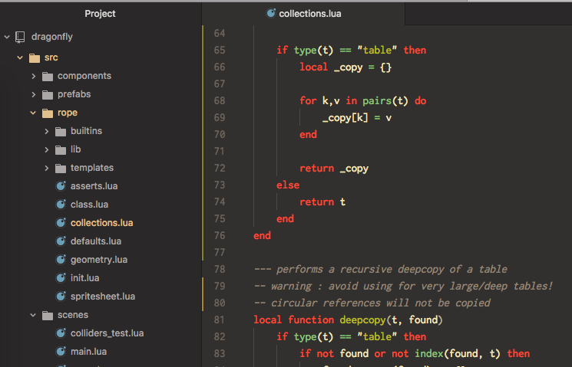This screenshot has width=572, height=367.
Task: Click the Lua icon beside geometry.lua
Action: 61,260
